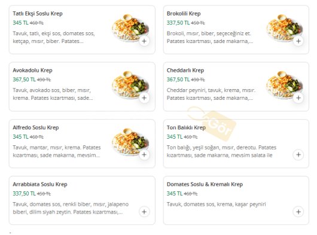View the Cheddarlı Krep plate image
Viewport: 317px width, 235px height.
[x=285, y=84]
